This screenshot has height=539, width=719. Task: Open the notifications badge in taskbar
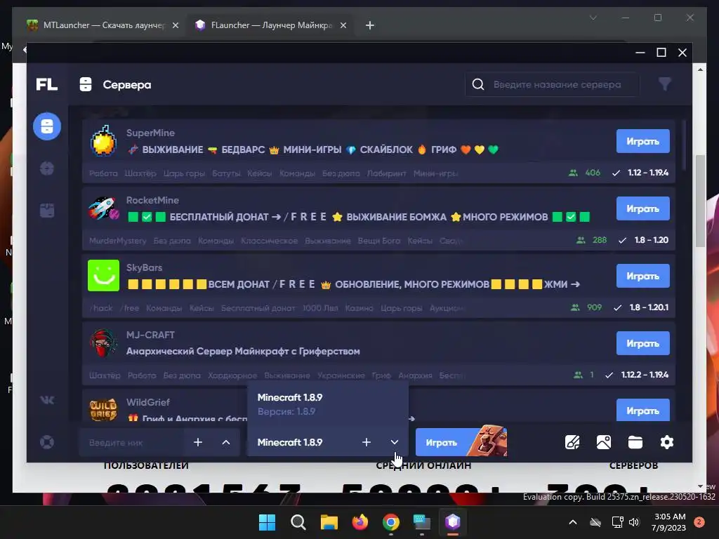pyautogui.click(x=699, y=521)
